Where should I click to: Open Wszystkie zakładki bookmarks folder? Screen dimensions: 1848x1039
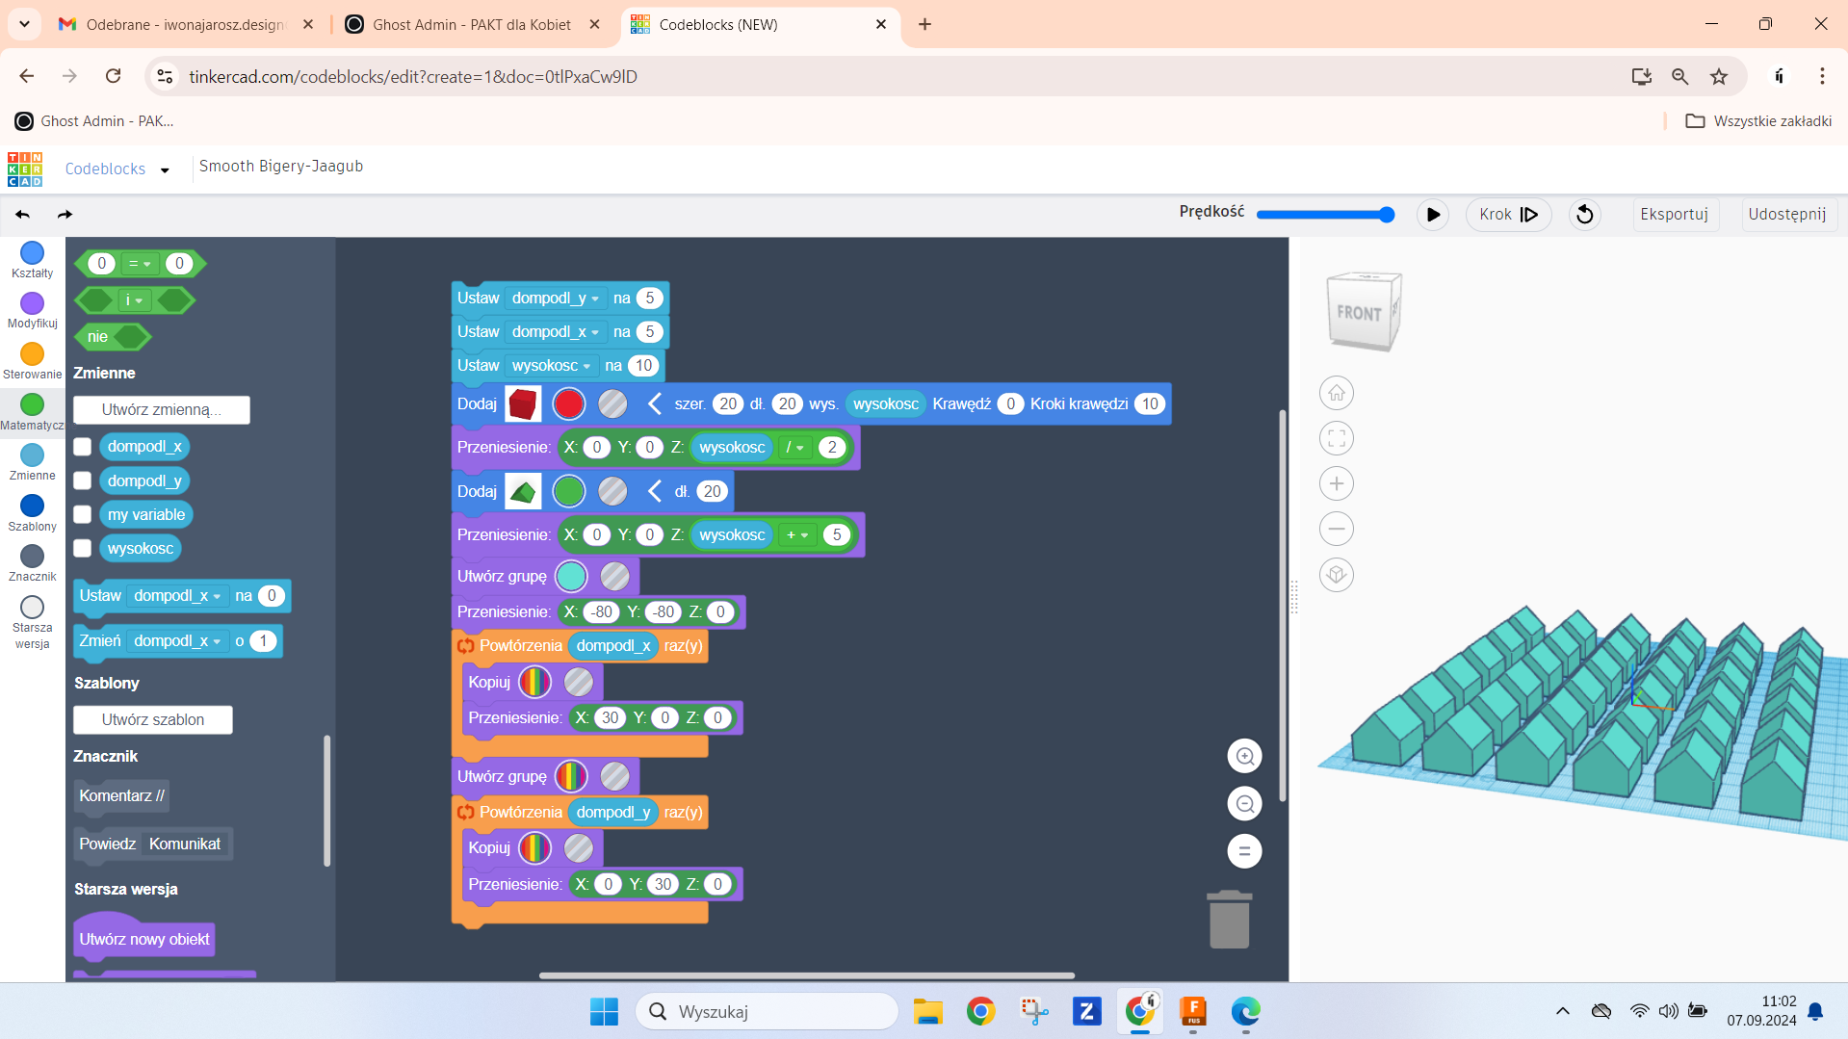pos(1758,121)
